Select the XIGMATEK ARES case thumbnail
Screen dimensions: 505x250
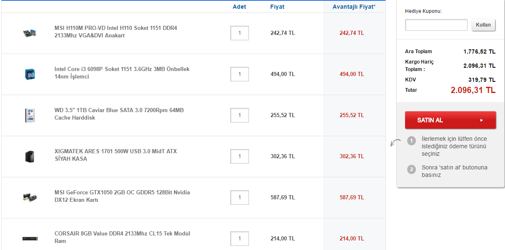(x=30, y=156)
